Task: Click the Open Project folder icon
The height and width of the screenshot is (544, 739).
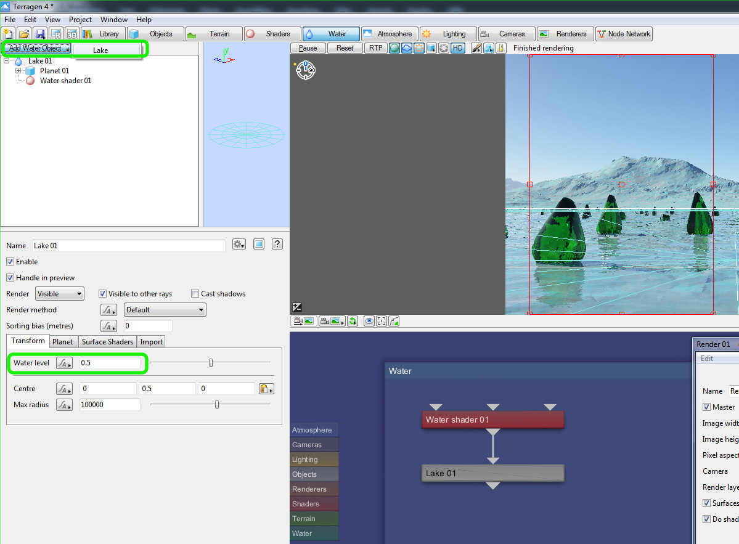Action: pyautogui.click(x=24, y=34)
